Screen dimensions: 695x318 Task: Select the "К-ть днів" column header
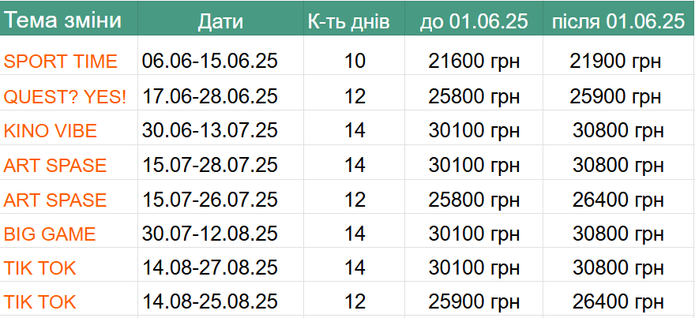pyautogui.click(x=348, y=21)
